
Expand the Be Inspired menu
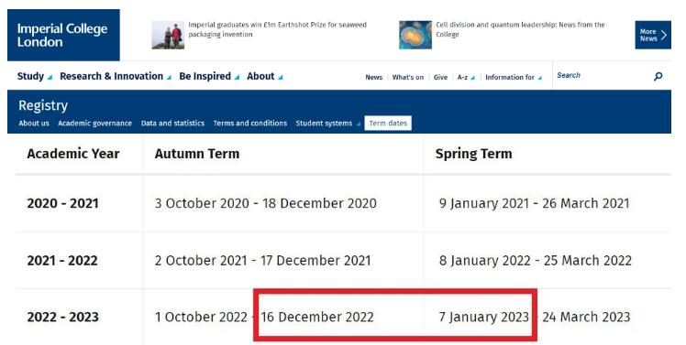point(209,77)
